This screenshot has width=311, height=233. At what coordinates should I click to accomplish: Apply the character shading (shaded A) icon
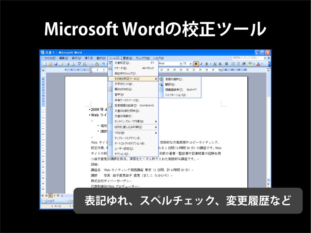(220, 64)
